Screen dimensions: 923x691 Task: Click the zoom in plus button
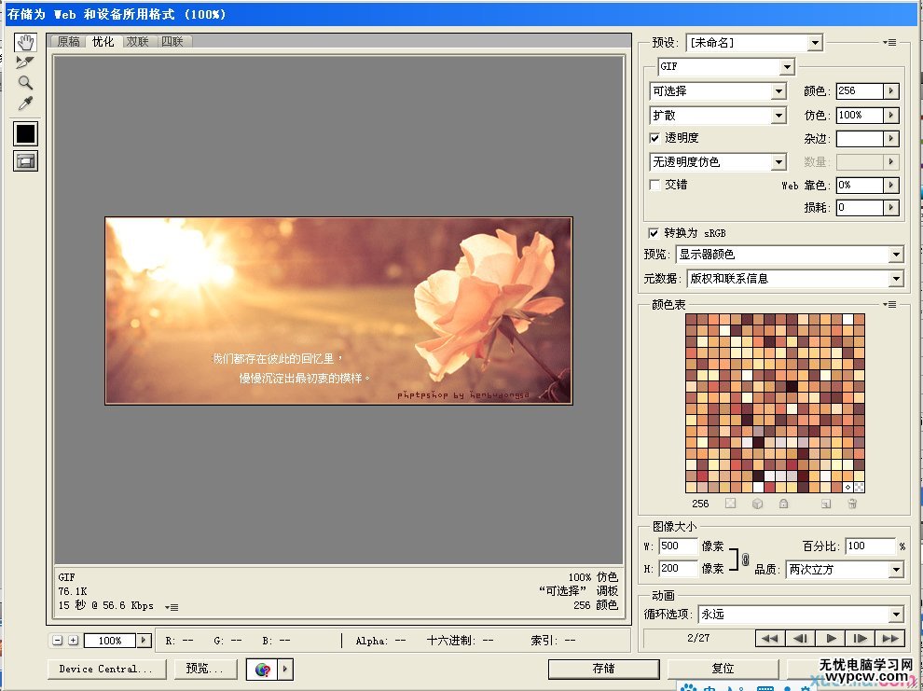73,641
